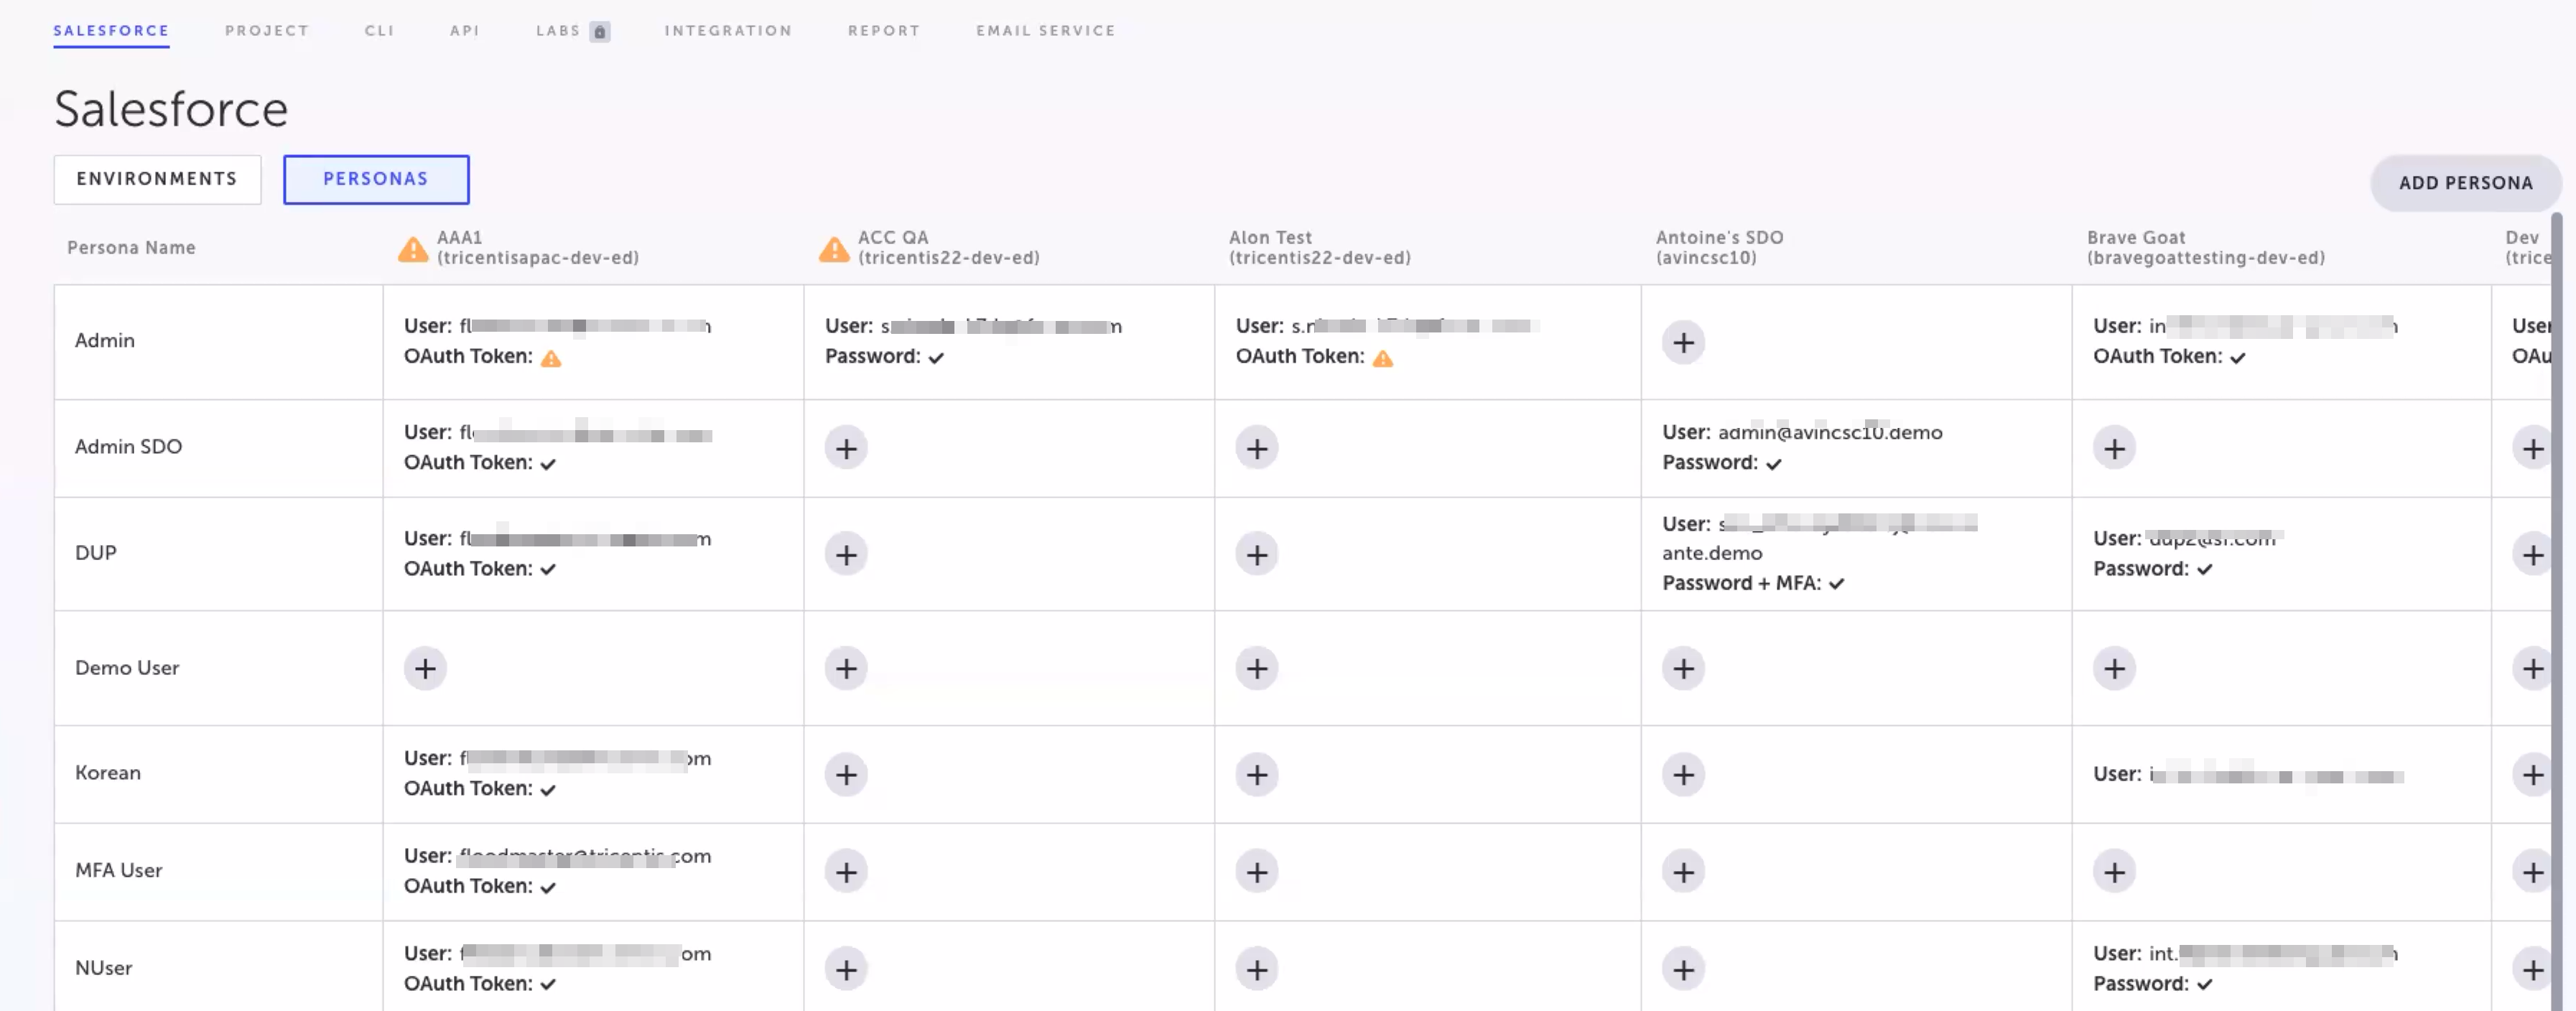
Task: Add MFA User persona for Brave Goat
Action: [2114, 872]
